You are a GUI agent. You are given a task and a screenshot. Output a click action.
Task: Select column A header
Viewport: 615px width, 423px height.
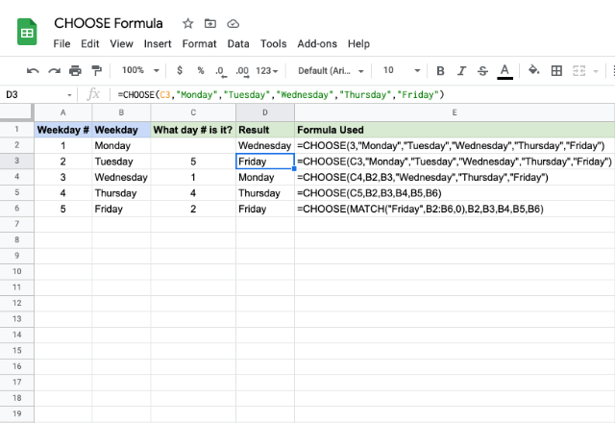tap(63, 112)
